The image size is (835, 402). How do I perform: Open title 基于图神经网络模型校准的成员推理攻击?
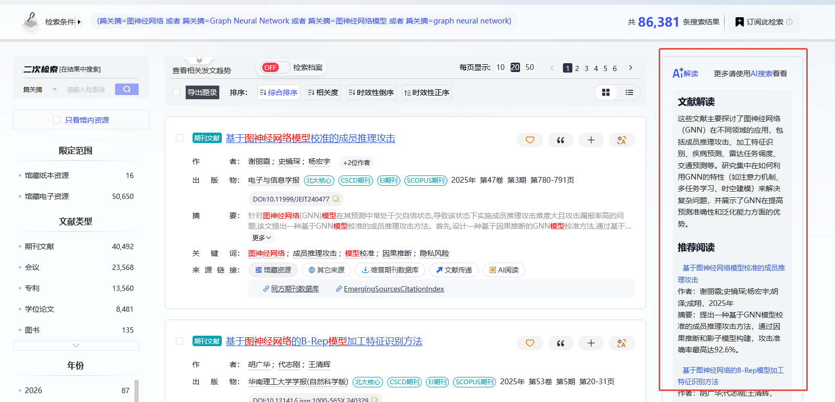(310, 138)
